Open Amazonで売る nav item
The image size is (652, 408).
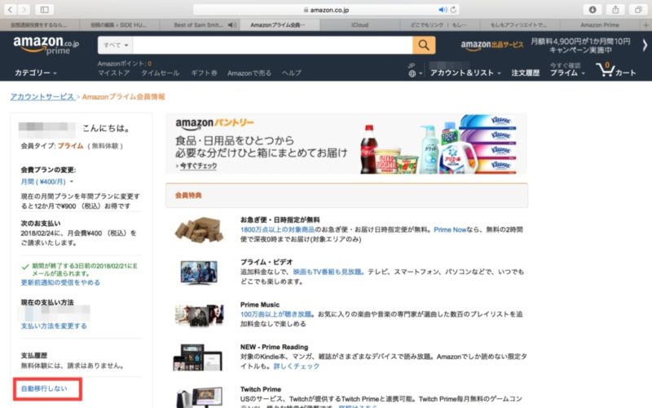click(249, 73)
